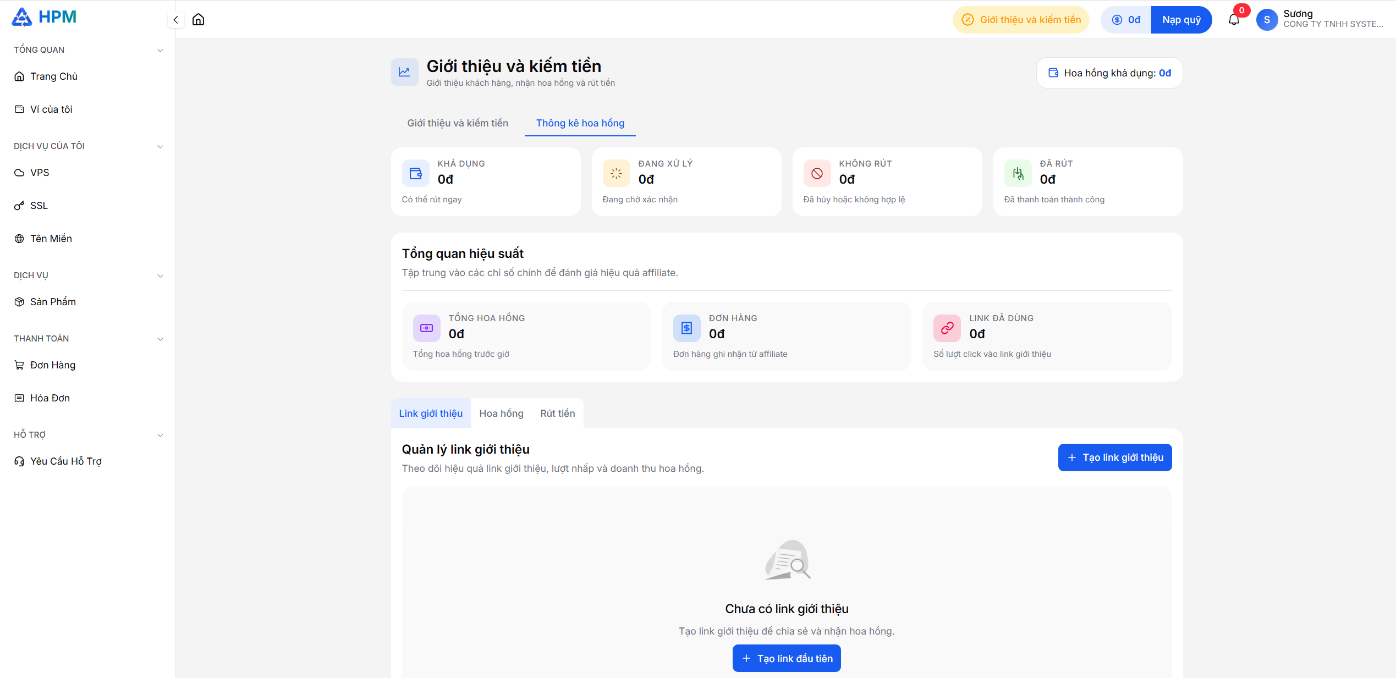Screen dimensions: 1396x678
Task: Collapse the Thanh Toán sidebar section
Action: click(160, 339)
